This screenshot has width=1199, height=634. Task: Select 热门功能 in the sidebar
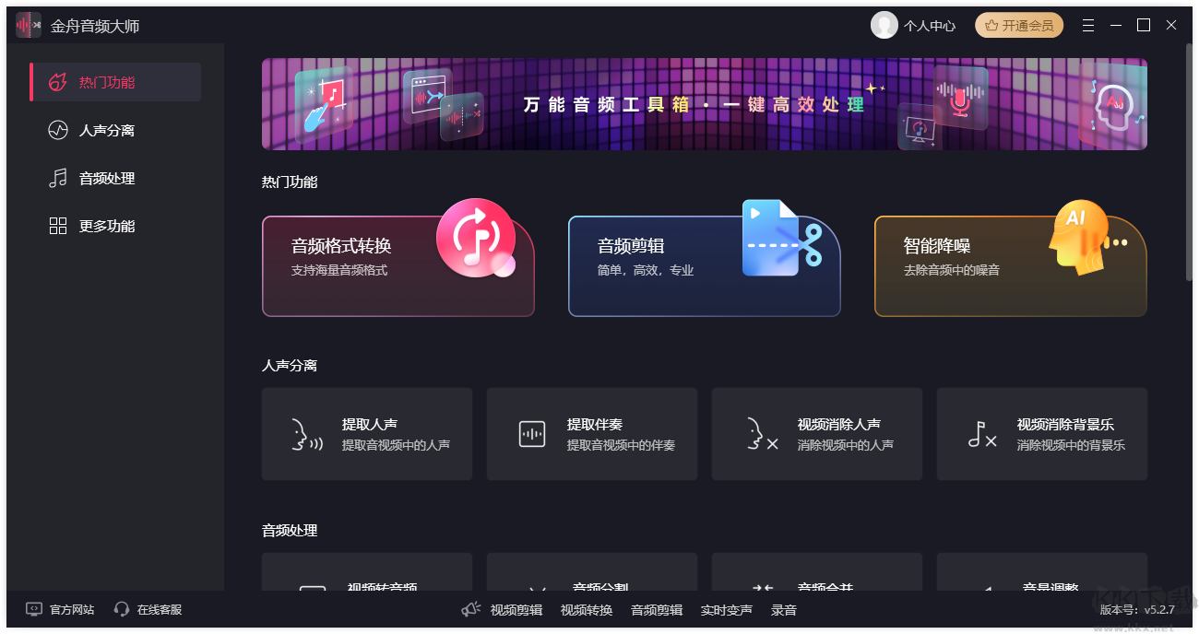(x=116, y=82)
